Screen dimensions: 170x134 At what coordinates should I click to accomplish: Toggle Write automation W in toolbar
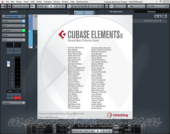tap(24, 6)
